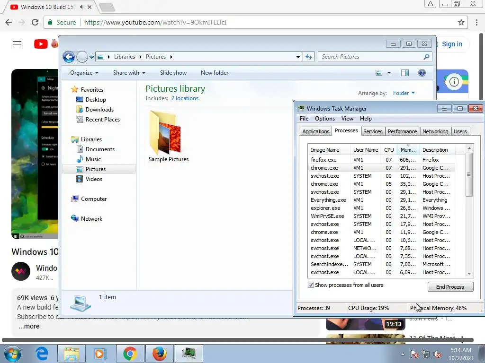Image resolution: width=485 pixels, height=363 pixels.
Task: Click the End Process button
Action: (x=450, y=287)
